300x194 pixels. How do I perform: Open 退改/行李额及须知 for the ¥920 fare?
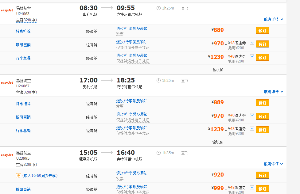132,173
